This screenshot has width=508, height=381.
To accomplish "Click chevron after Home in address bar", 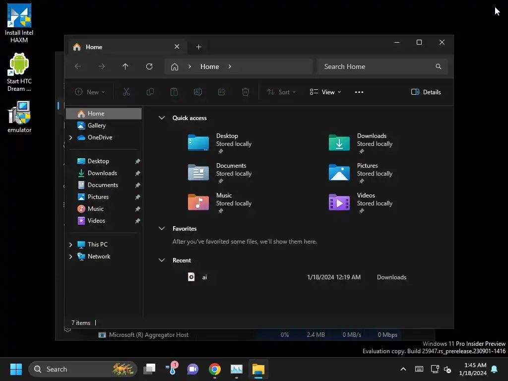I will [230, 66].
